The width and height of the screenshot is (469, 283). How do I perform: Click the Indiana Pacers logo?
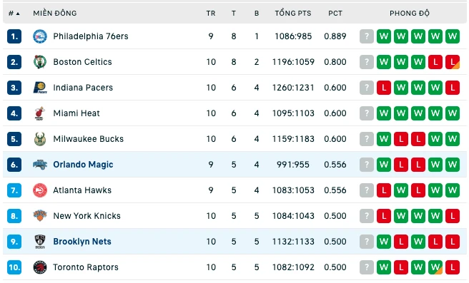(40, 88)
